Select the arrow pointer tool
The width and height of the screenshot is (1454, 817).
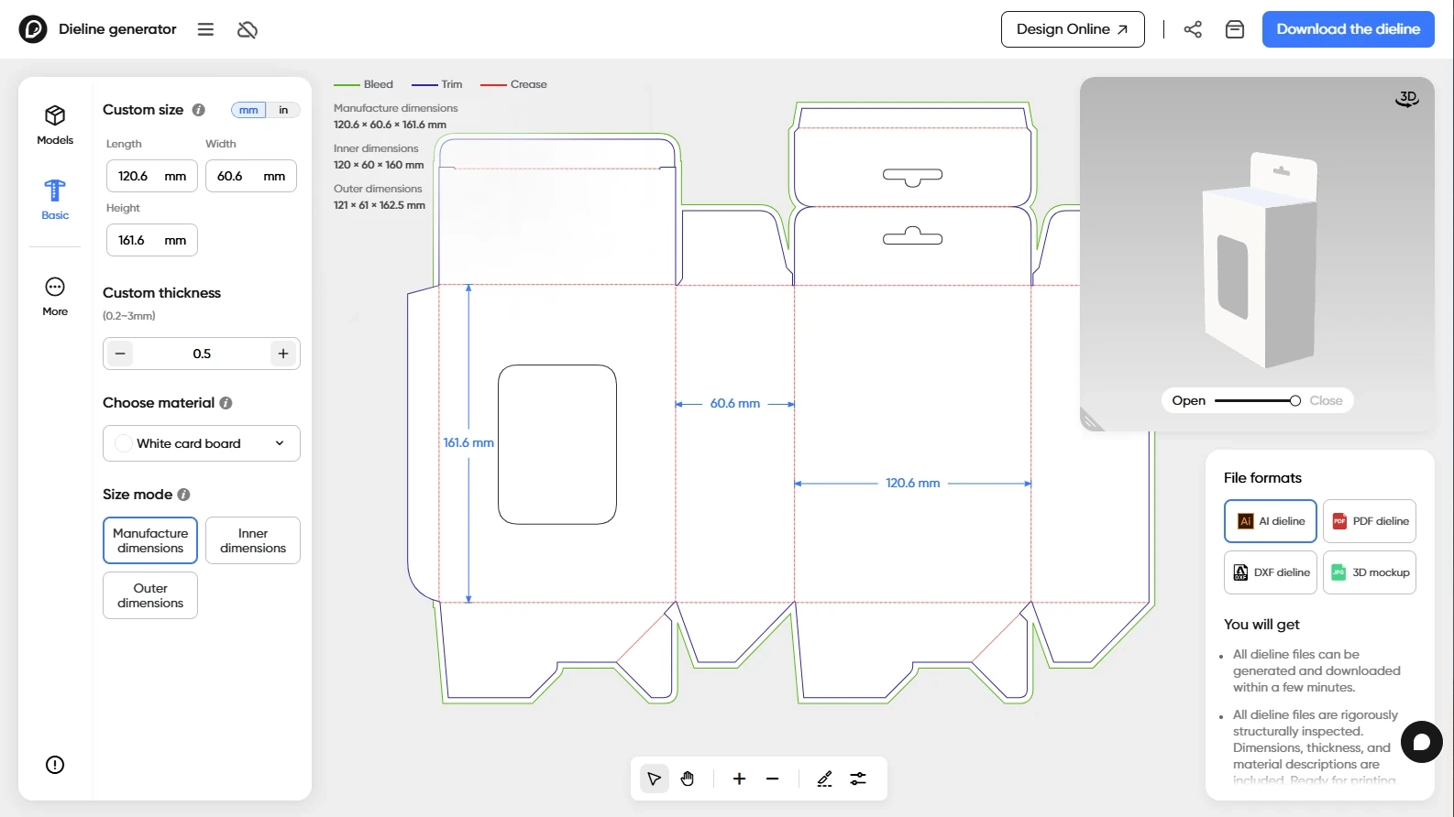point(654,779)
